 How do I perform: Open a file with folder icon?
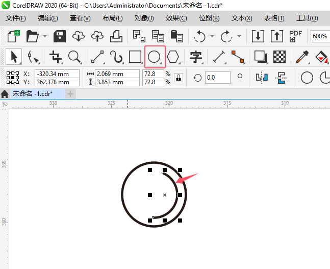33,36
